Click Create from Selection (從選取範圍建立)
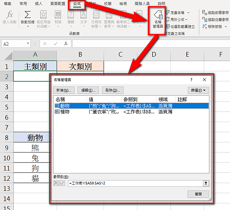 181,26
